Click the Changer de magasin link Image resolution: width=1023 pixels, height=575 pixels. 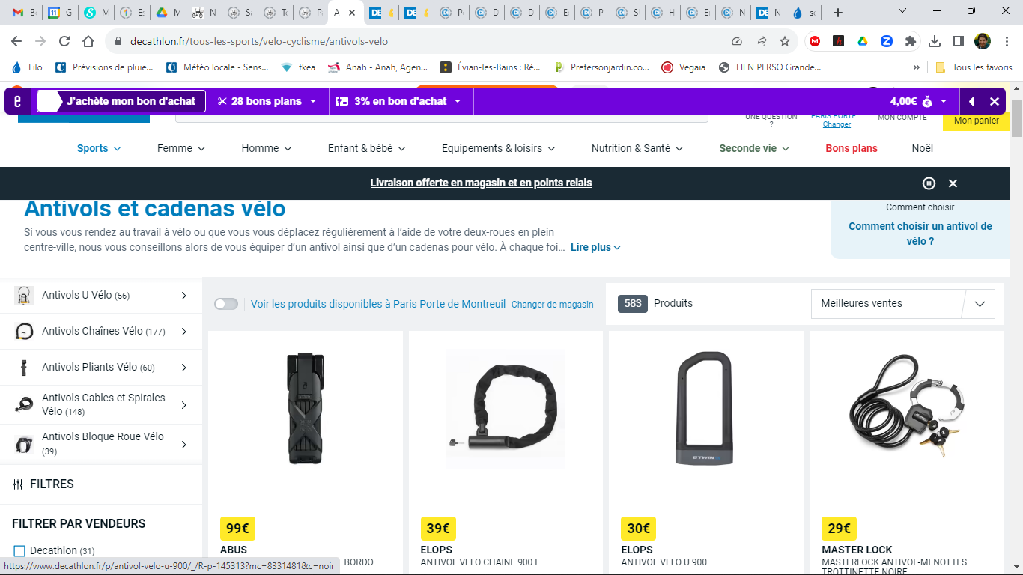click(552, 305)
